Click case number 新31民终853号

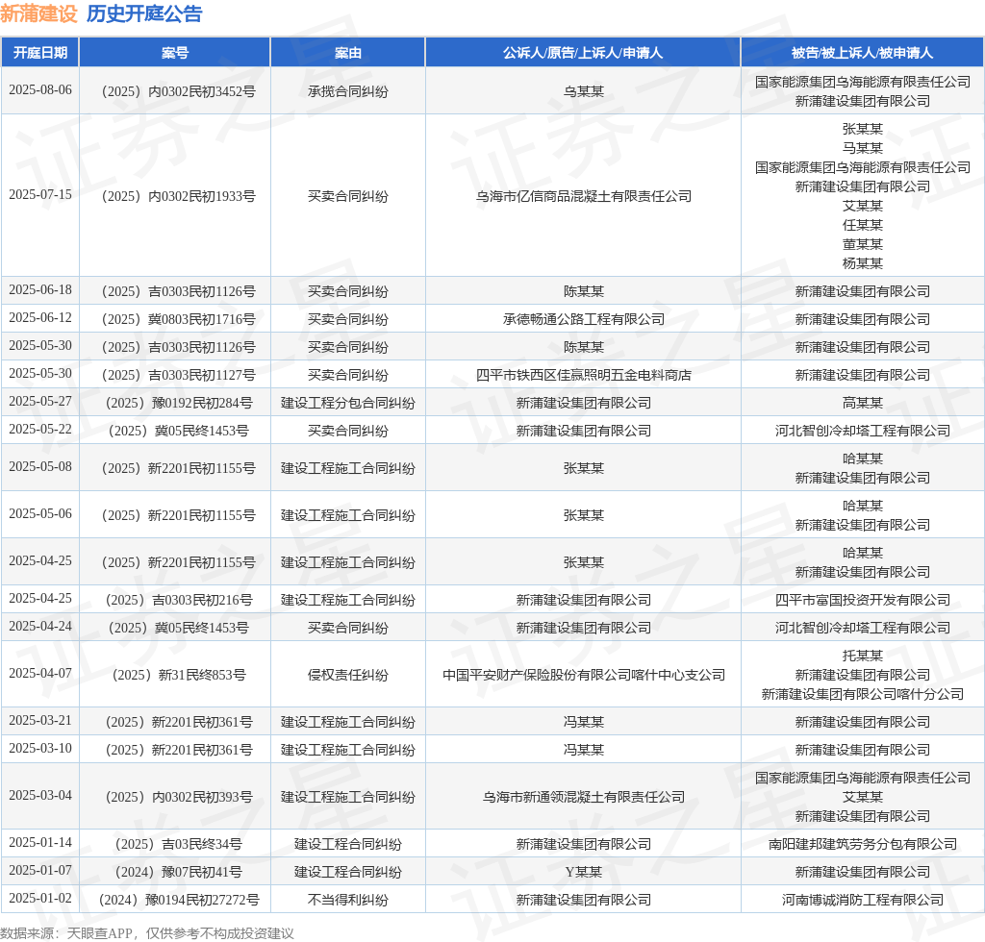178,676
